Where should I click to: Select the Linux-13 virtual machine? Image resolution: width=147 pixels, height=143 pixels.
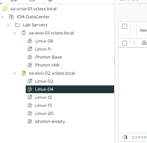coord(43,105)
